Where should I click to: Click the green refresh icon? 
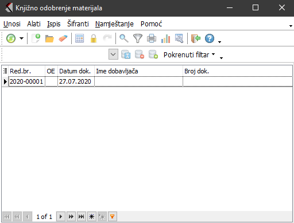(11, 38)
